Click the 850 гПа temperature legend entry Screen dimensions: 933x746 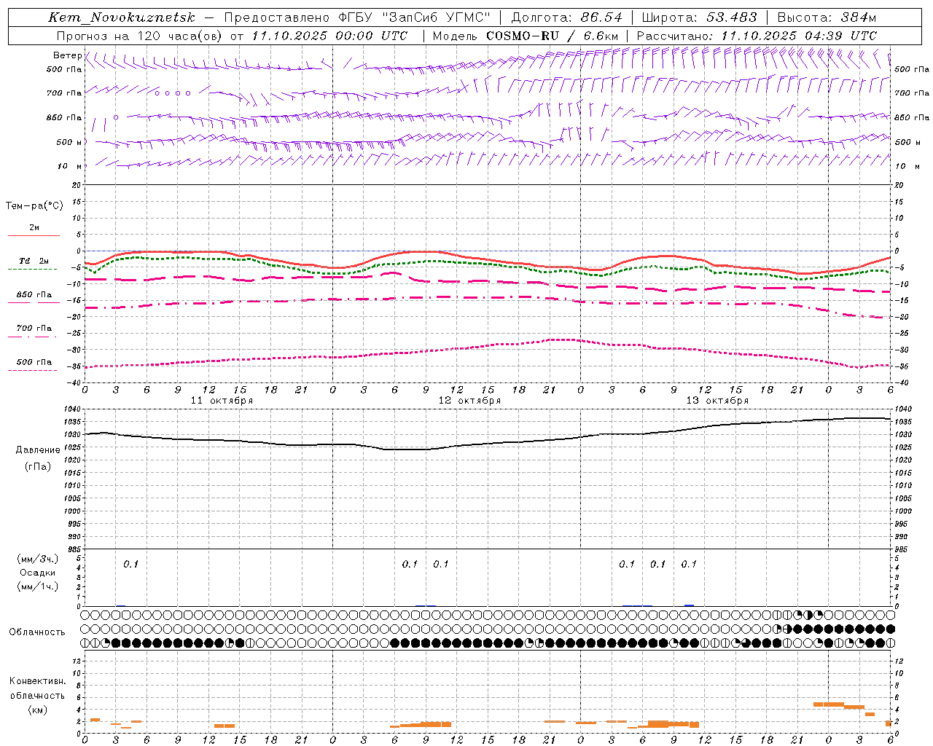pyautogui.click(x=34, y=295)
